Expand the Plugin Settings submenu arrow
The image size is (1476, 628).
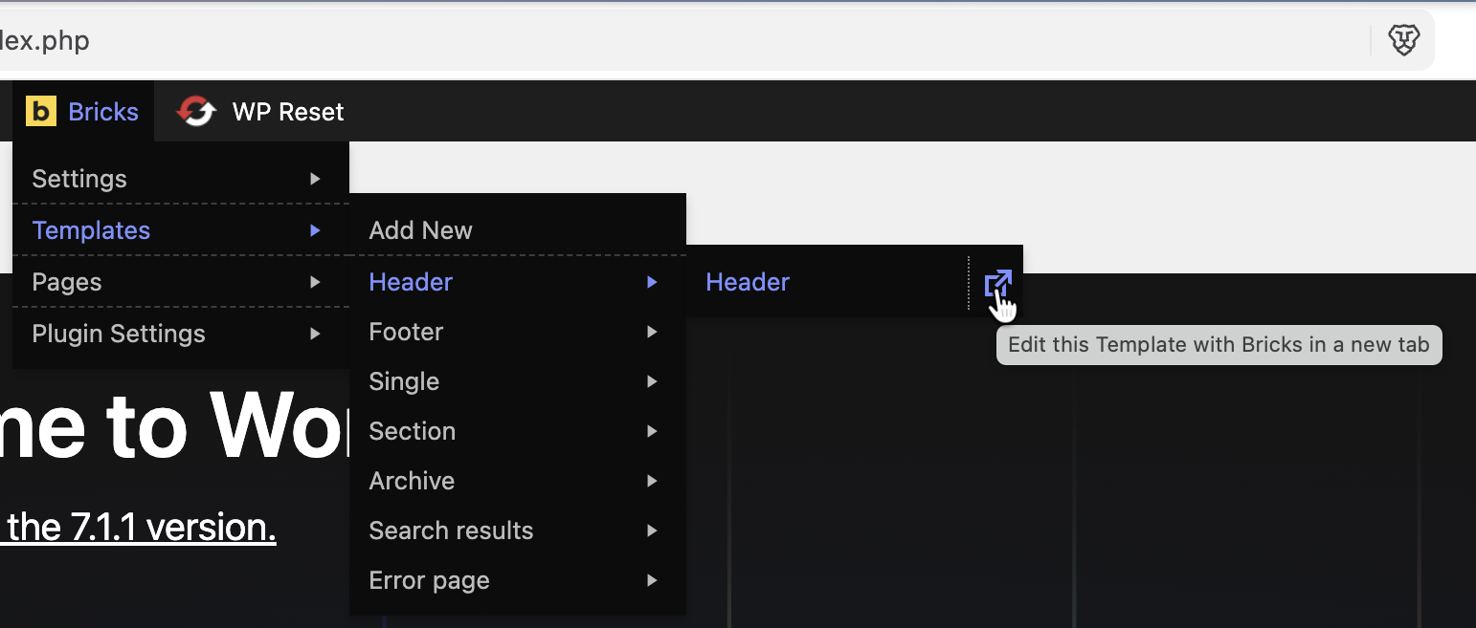click(315, 334)
